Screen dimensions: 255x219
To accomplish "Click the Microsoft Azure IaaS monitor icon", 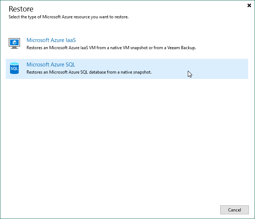I will (x=14, y=43).
